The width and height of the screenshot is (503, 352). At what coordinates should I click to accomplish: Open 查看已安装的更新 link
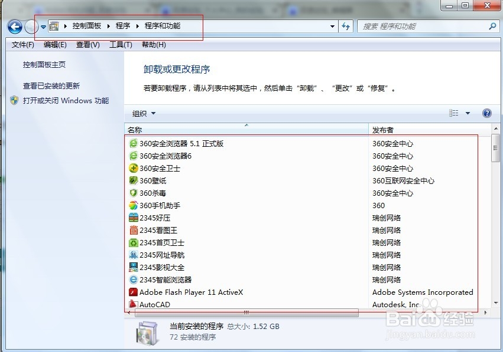(x=51, y=85)
